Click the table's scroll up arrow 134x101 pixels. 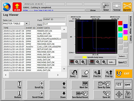click(64, 30)
